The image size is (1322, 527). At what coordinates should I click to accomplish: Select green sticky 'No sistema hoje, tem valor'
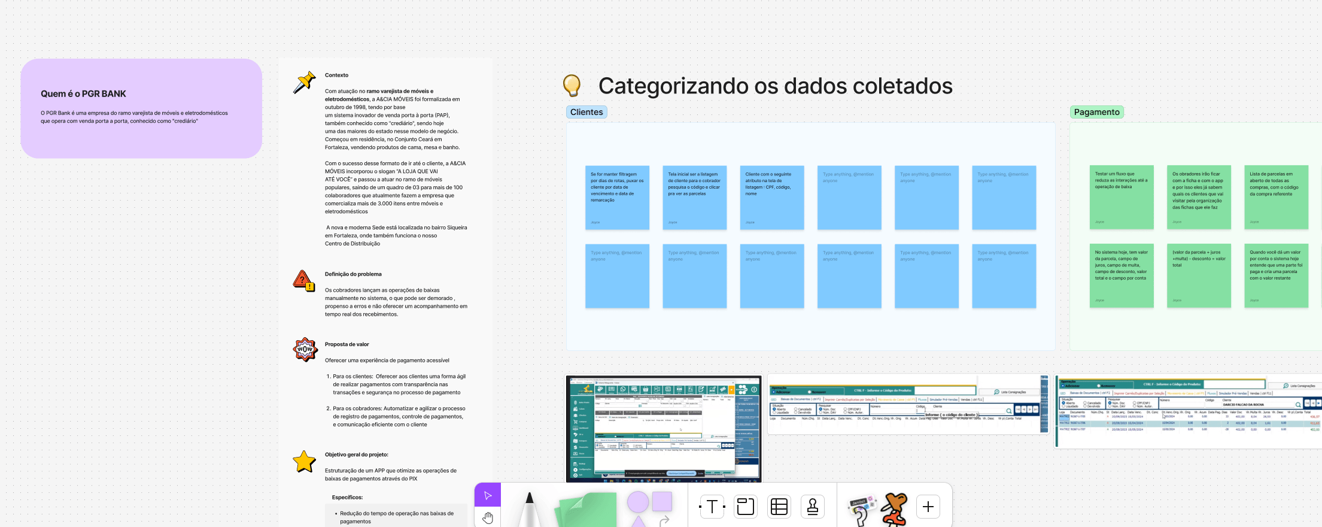[1122, 276]
